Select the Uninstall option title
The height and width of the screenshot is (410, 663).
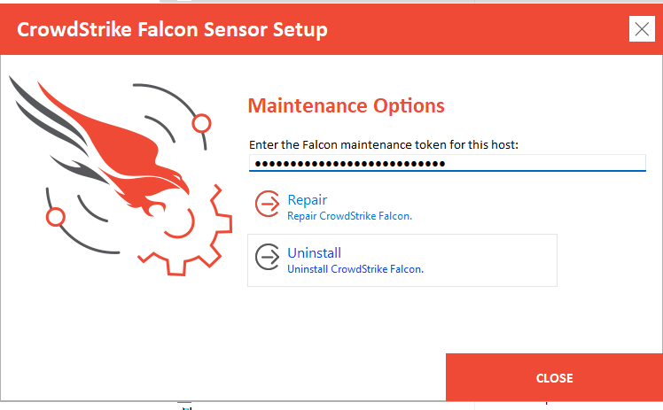[x=314, y=253]
